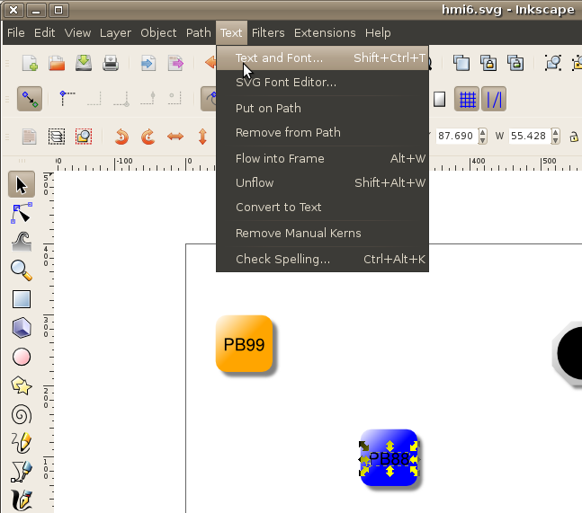
Task: Select the 3D Box tool
Action: [x=22, y=328]
